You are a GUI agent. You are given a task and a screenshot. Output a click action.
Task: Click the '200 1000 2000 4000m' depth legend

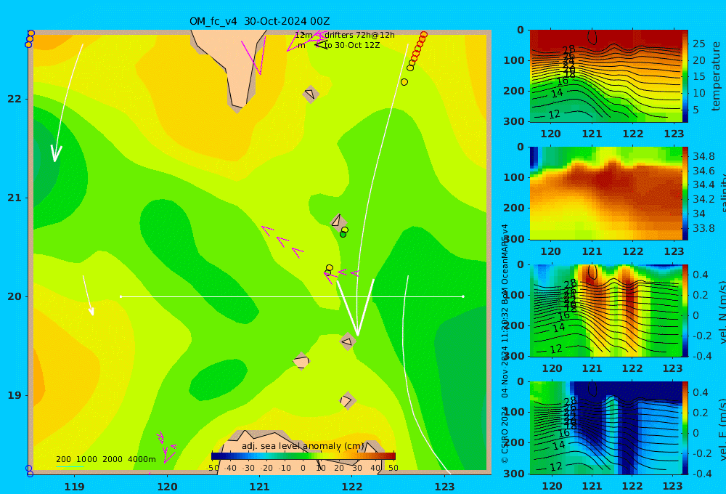106,459
